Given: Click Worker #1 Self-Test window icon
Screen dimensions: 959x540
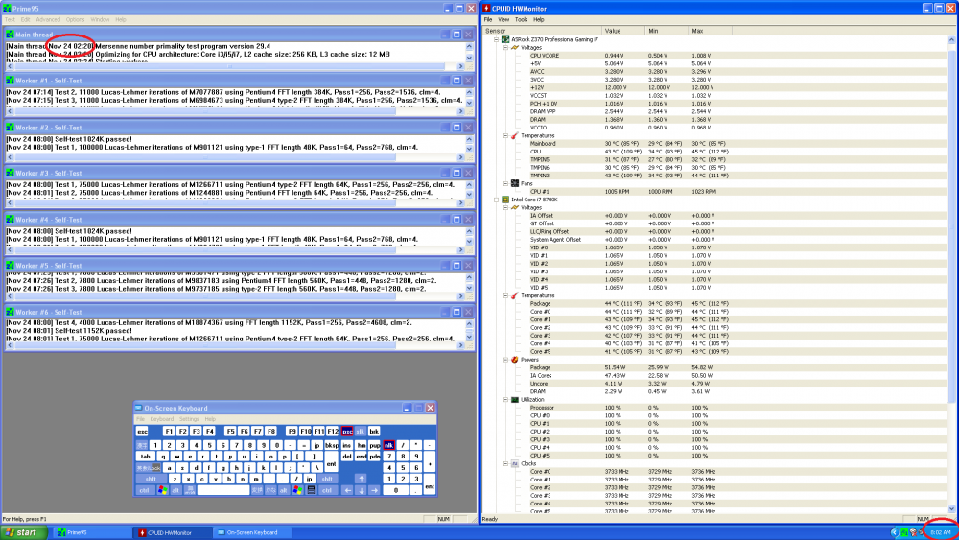Looking at the screenshot, I should point(10,81).
